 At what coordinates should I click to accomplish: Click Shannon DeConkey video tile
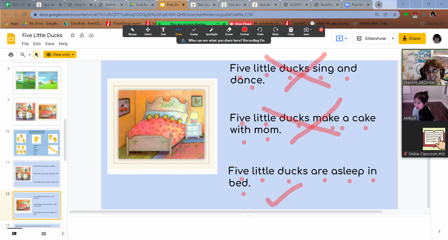425,67
